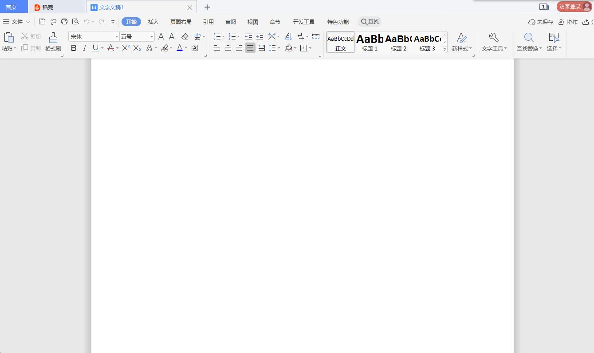The height and width of the screenshot is (353, 594).
Task: Apply the 标题 3 heading style
Action: [x=427, y=43]
